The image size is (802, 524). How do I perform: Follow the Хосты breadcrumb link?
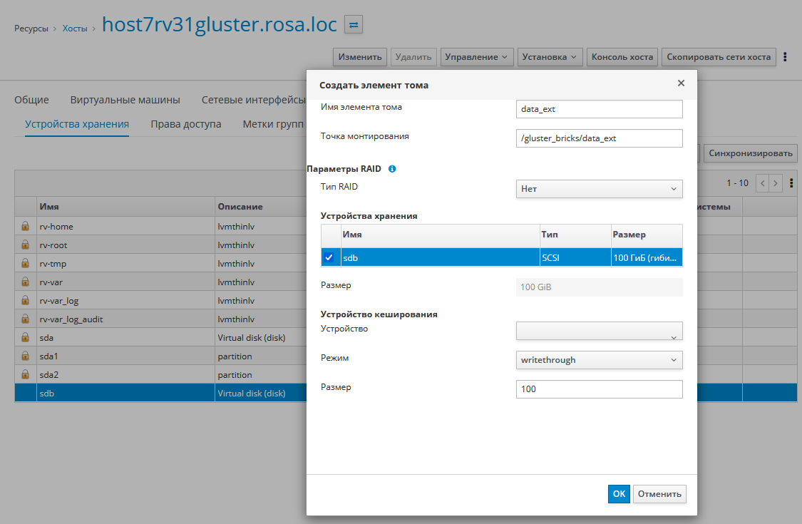click(x=74, y=29)
